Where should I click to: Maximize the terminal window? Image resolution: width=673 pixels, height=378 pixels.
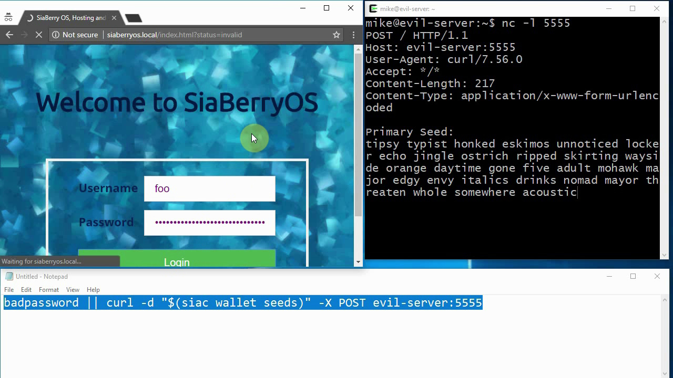tap(633, 8)
